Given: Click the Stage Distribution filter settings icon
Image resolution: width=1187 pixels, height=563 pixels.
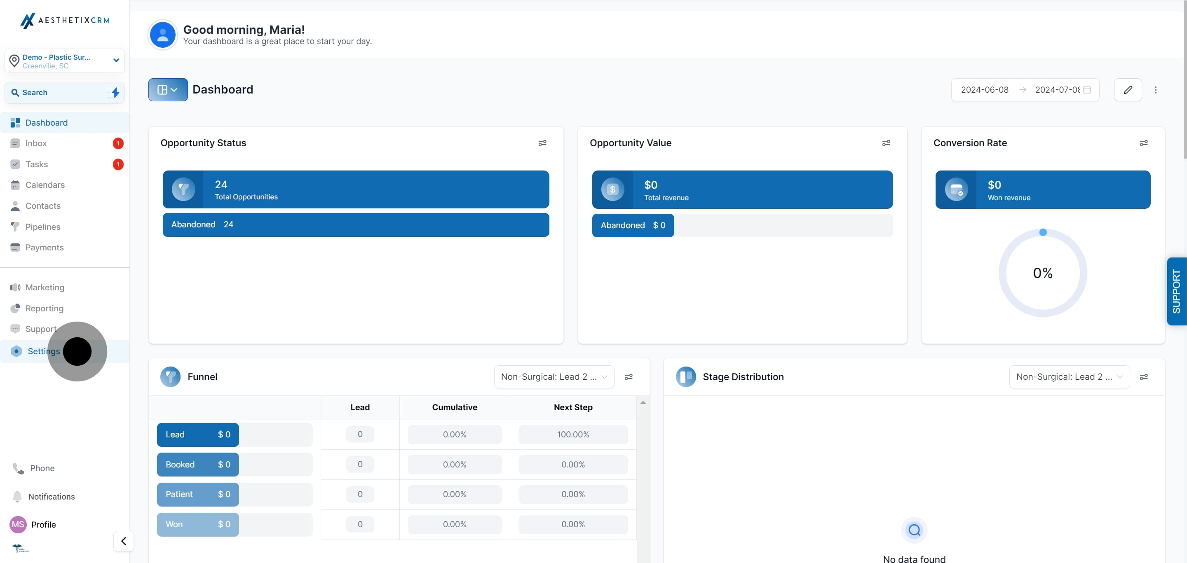Looking at the screenshot, I should coord(1143,377).
